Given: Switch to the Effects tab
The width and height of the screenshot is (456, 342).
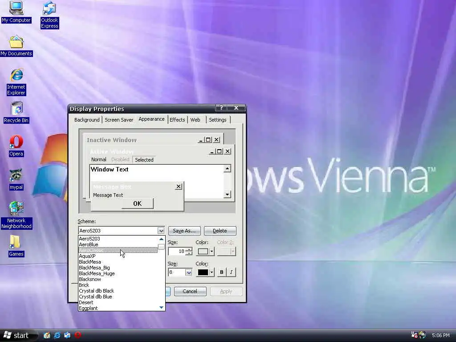Looking at the screenshot, I should (177, 120).
